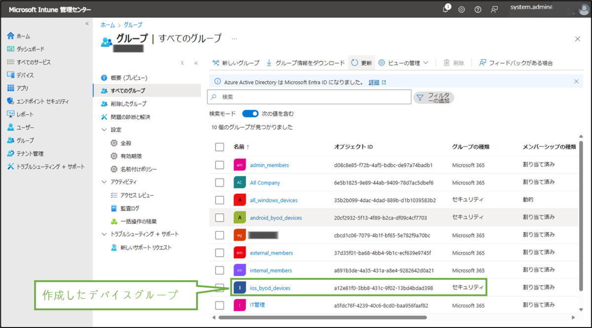The width and height of the screenshot is (592, 328).
Task: Click the 削除 trash icon
Action: pos(446,63)
